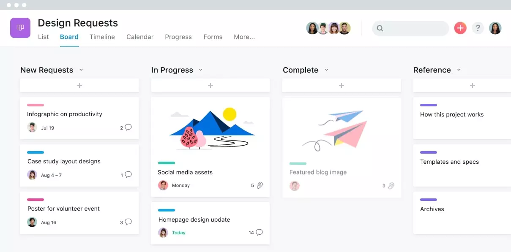Open comments on Case study layout designs
The height and width of the screenshot is (252, 511).
(128, 174)
